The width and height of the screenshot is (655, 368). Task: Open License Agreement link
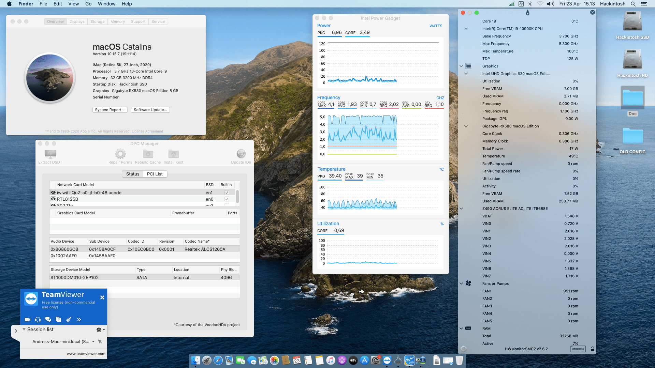tap(147, 131)
